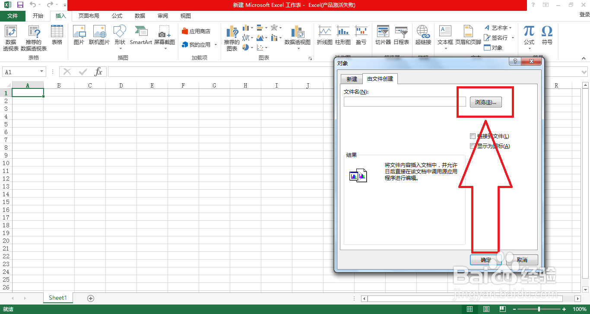The height and width of the screenshot is (314, 590).
Task: Expand the formula bar with chevron
Action: point(584,72)
